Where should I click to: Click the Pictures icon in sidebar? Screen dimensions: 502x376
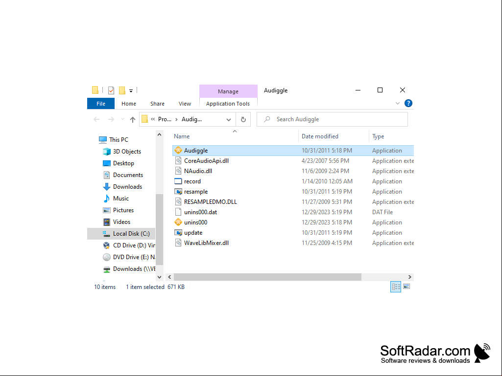tap(107, 210)
